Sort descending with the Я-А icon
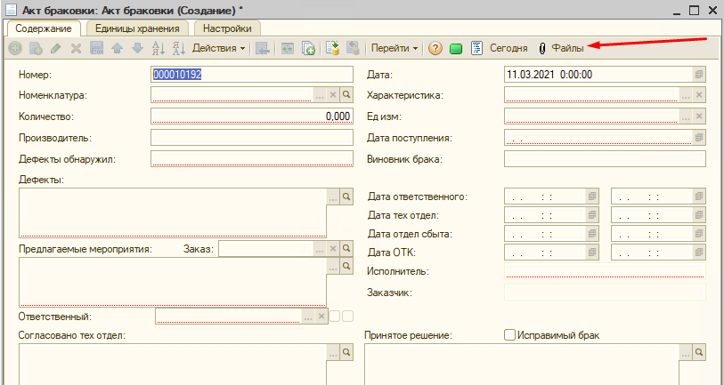This screenshot has width=724, height=385. point(178,48)
